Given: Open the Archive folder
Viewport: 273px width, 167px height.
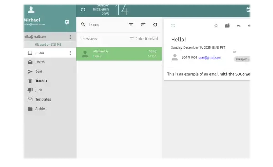Looking at the screenshot, I should tap(50, 109).
